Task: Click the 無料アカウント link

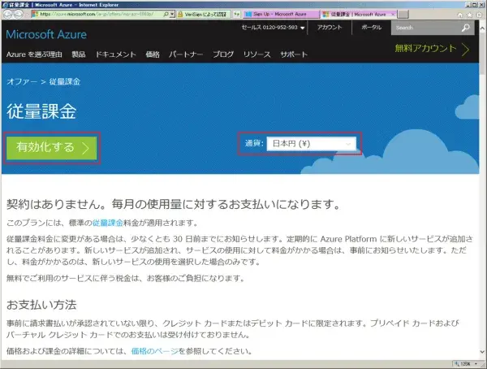Action: click(x=425, y=48)
